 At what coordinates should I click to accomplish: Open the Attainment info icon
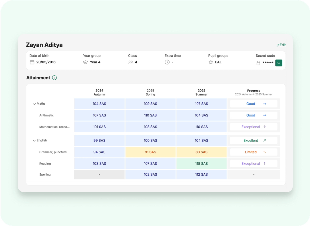click(54, 78)
